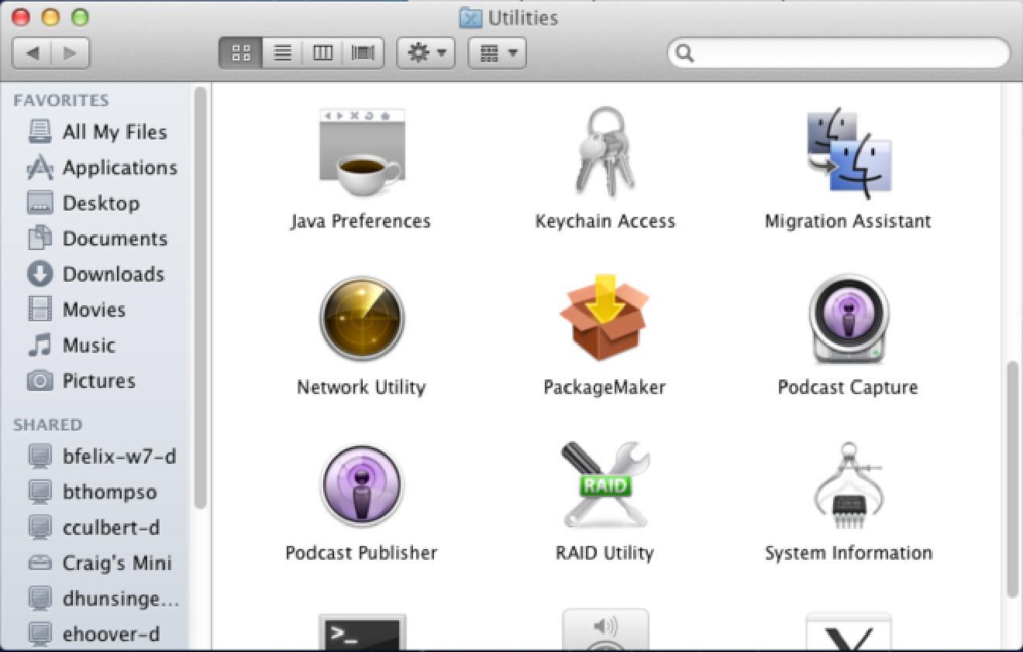Click the Keychain Access label

[x=605, y=221]
